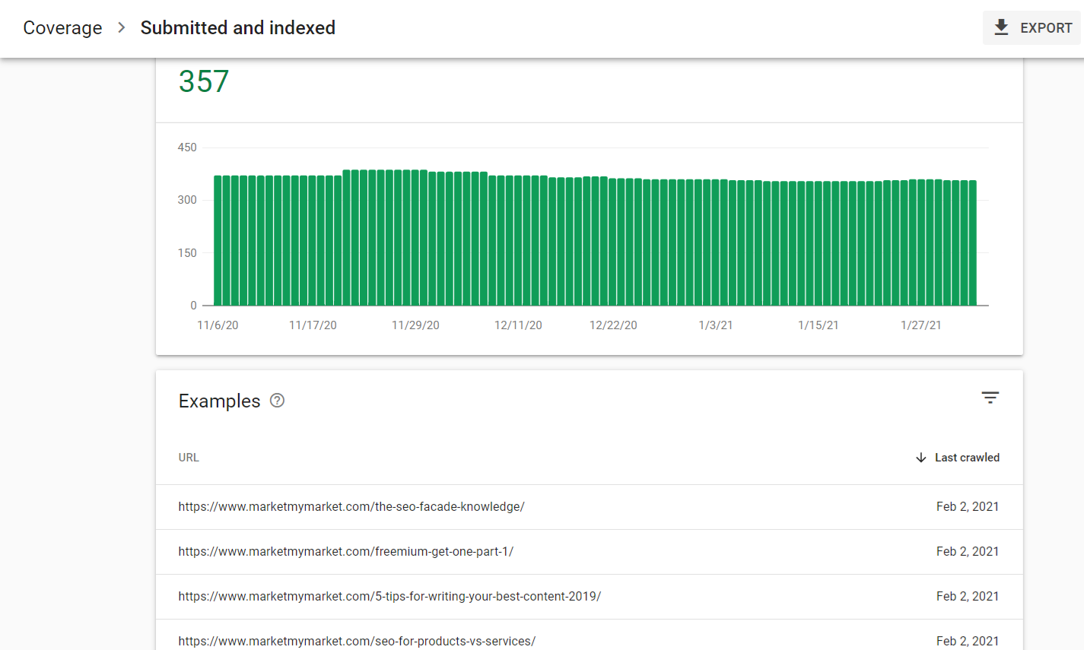This screenshot has height=650, width=1084.
Task: Toggle the Last crawled sort arrow
Action: 920,458
